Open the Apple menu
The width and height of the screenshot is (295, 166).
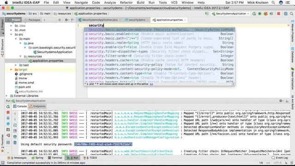[x=6, y=3]
